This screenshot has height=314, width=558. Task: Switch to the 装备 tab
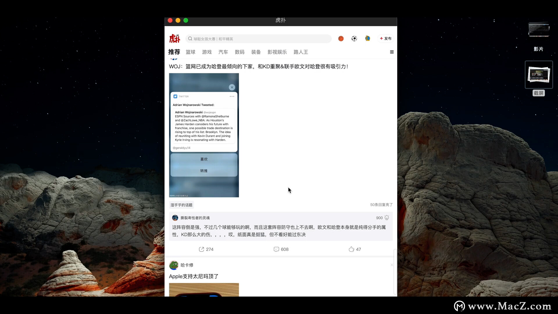(256, 52)
